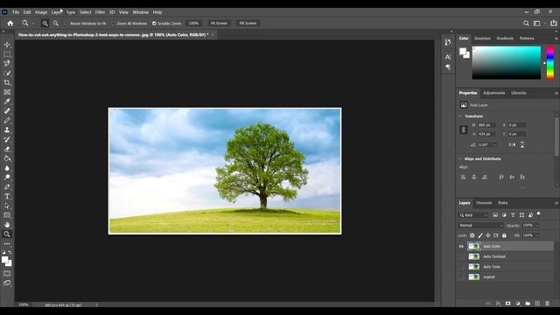This screenshot has height=315, width=560.
Task: Toggle lock transparent pixels
Action: click(x=472, y=235)
